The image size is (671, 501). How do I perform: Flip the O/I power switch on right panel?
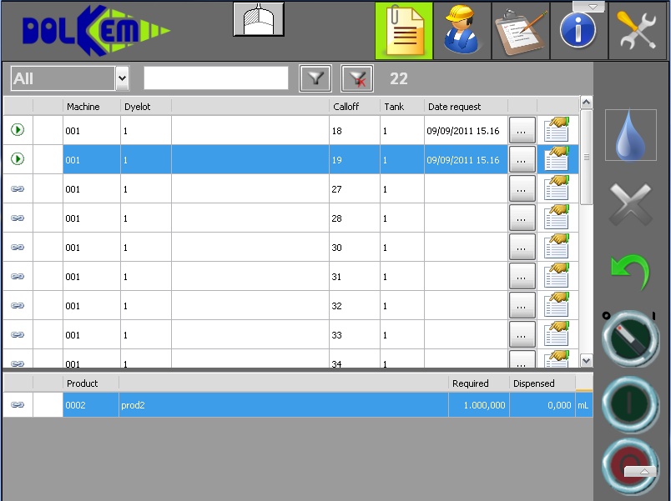pos(630,338)
